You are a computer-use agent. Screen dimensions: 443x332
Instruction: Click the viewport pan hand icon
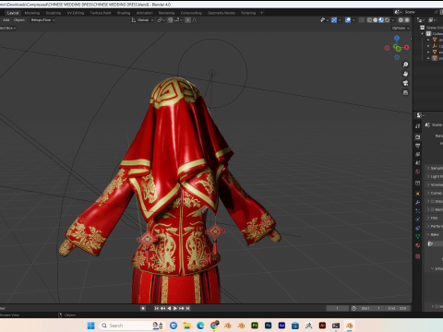(x=405, y=74)
